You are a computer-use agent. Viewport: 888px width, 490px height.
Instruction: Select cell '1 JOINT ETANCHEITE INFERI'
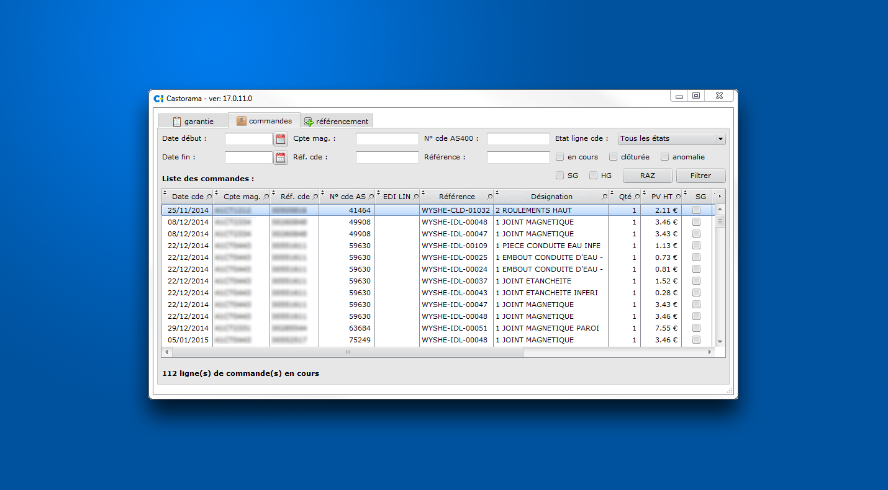tap(551, 293)
